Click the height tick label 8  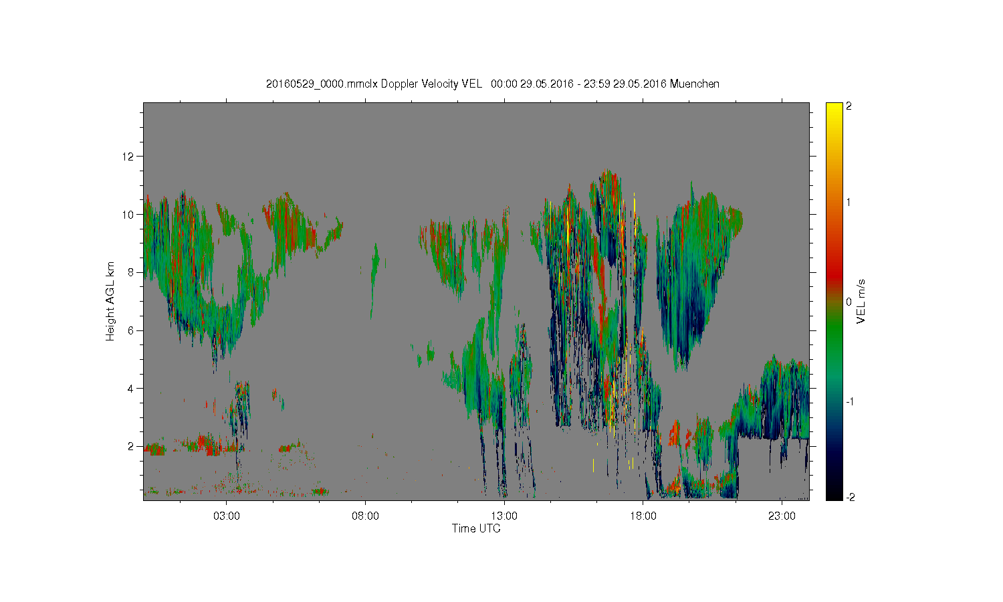(131, 272)
